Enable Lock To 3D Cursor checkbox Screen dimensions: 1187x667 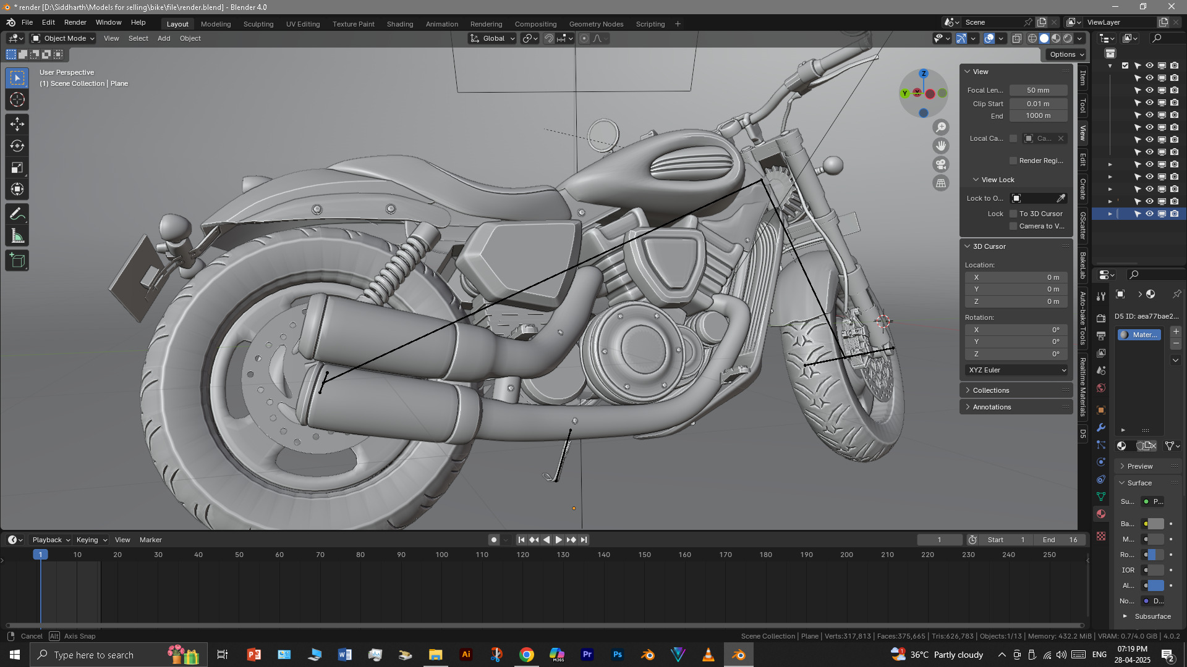(x=1013, y=214)
